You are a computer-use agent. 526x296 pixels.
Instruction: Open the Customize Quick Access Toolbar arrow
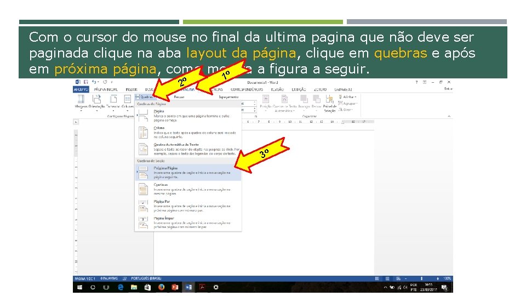tap(112, 82)
